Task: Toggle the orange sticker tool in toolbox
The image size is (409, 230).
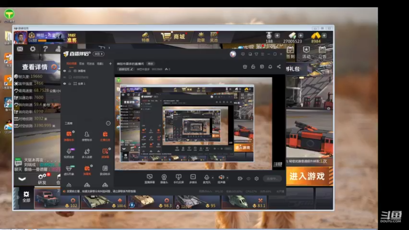Action: [105, 153]
